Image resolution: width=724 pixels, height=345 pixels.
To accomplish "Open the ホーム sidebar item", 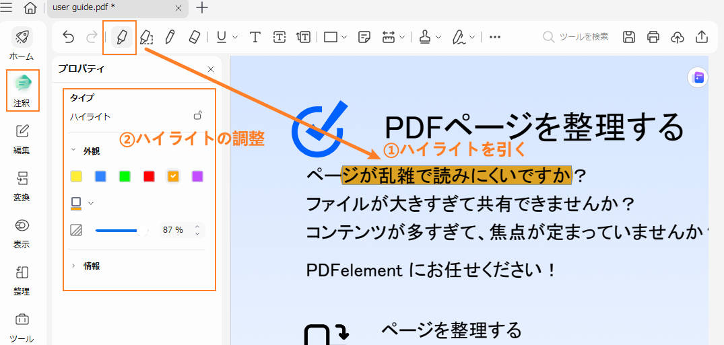I will (x=22, y=44).
